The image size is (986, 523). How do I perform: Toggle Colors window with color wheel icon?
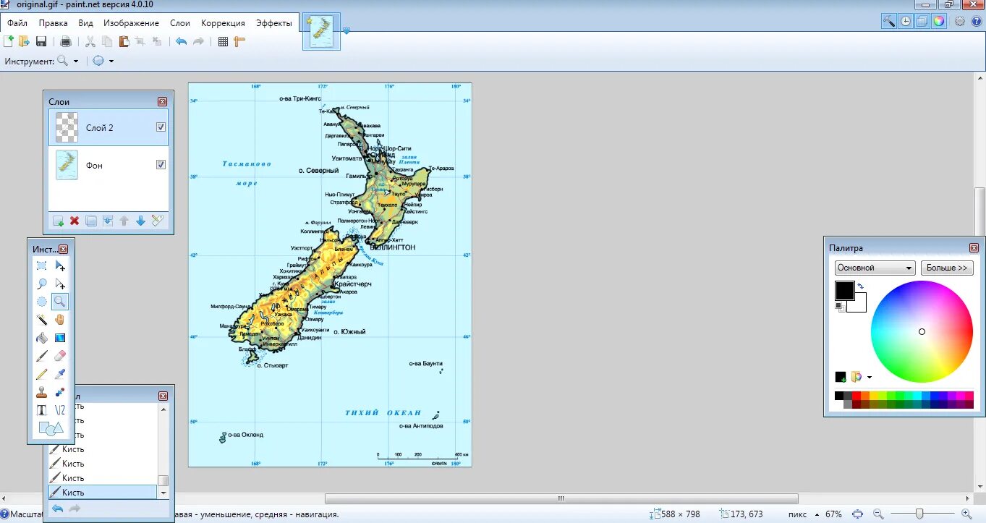tap(939, 21)
